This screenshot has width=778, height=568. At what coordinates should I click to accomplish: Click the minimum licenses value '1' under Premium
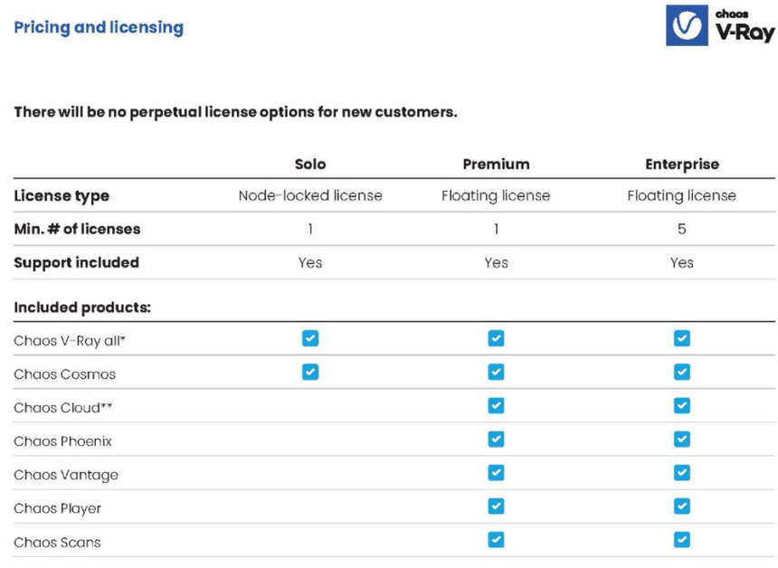(x=496, y=229)
